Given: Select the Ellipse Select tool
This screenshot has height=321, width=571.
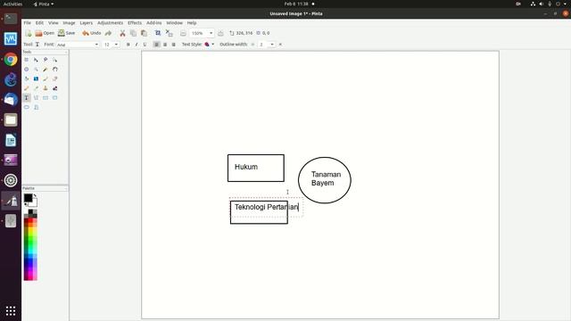Looking at the screenshot, I should [26, 70].
